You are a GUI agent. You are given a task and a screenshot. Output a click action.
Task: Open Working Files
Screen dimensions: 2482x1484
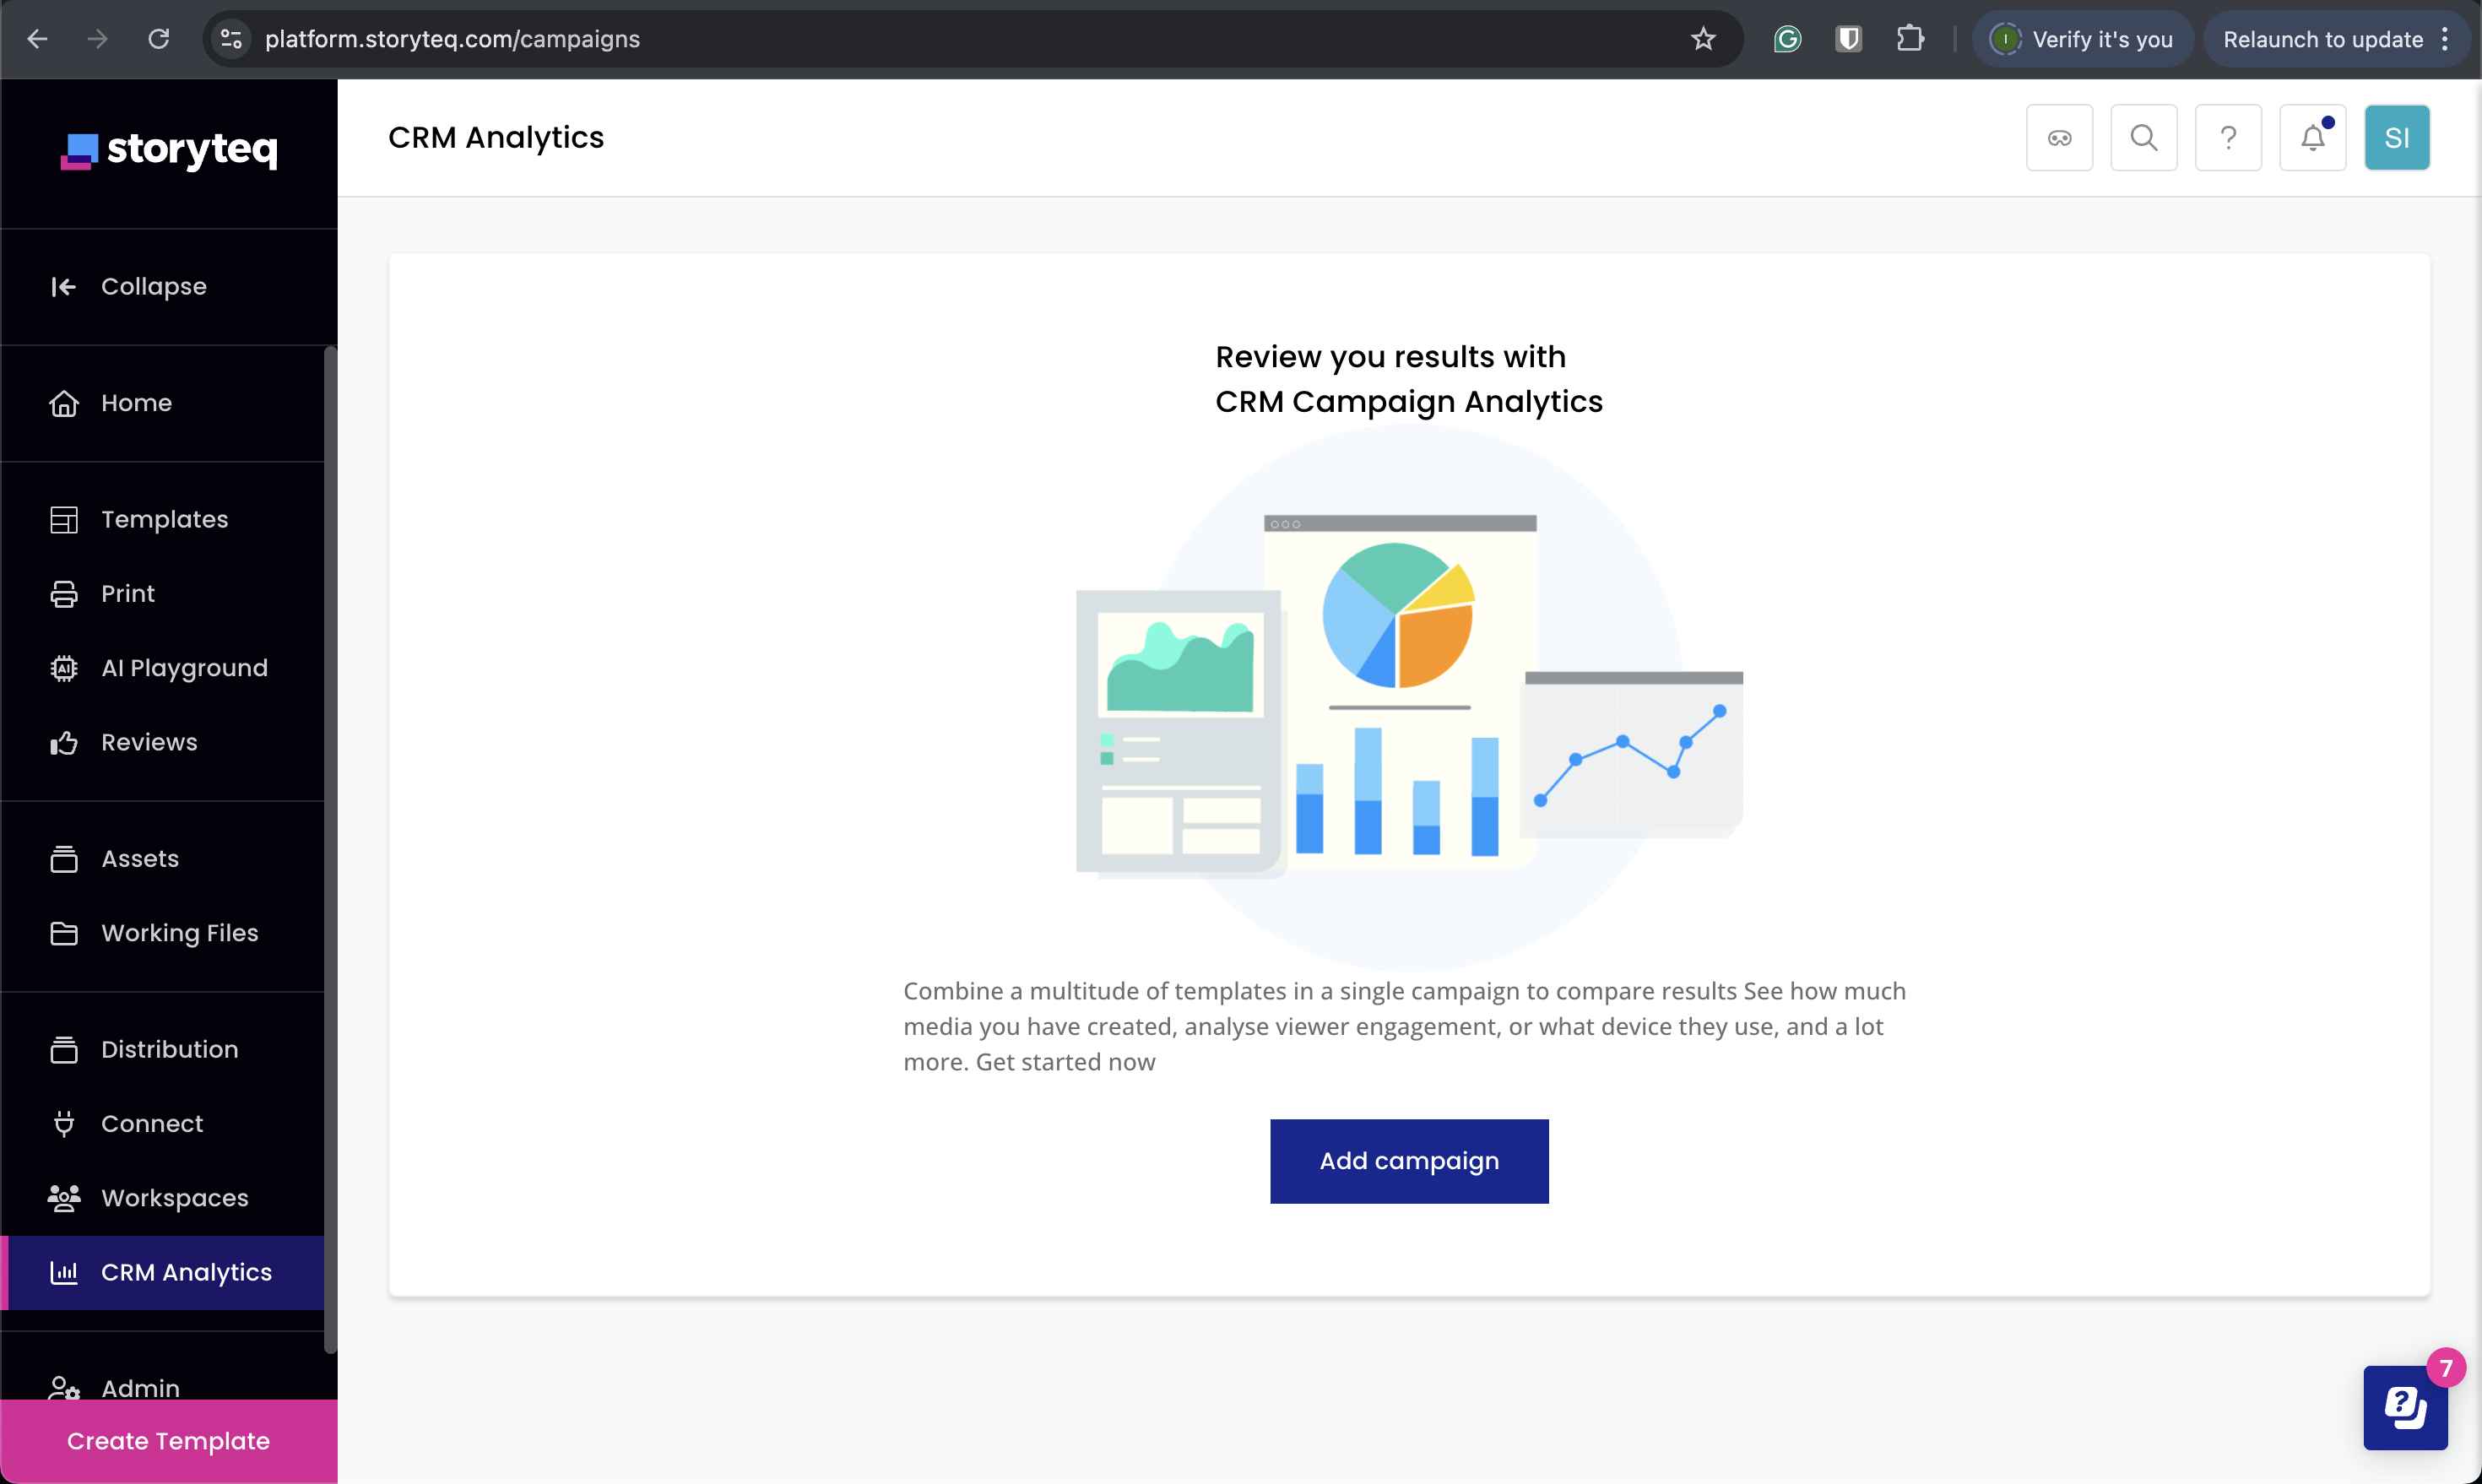pyautogui.click(x=162, y=933)
